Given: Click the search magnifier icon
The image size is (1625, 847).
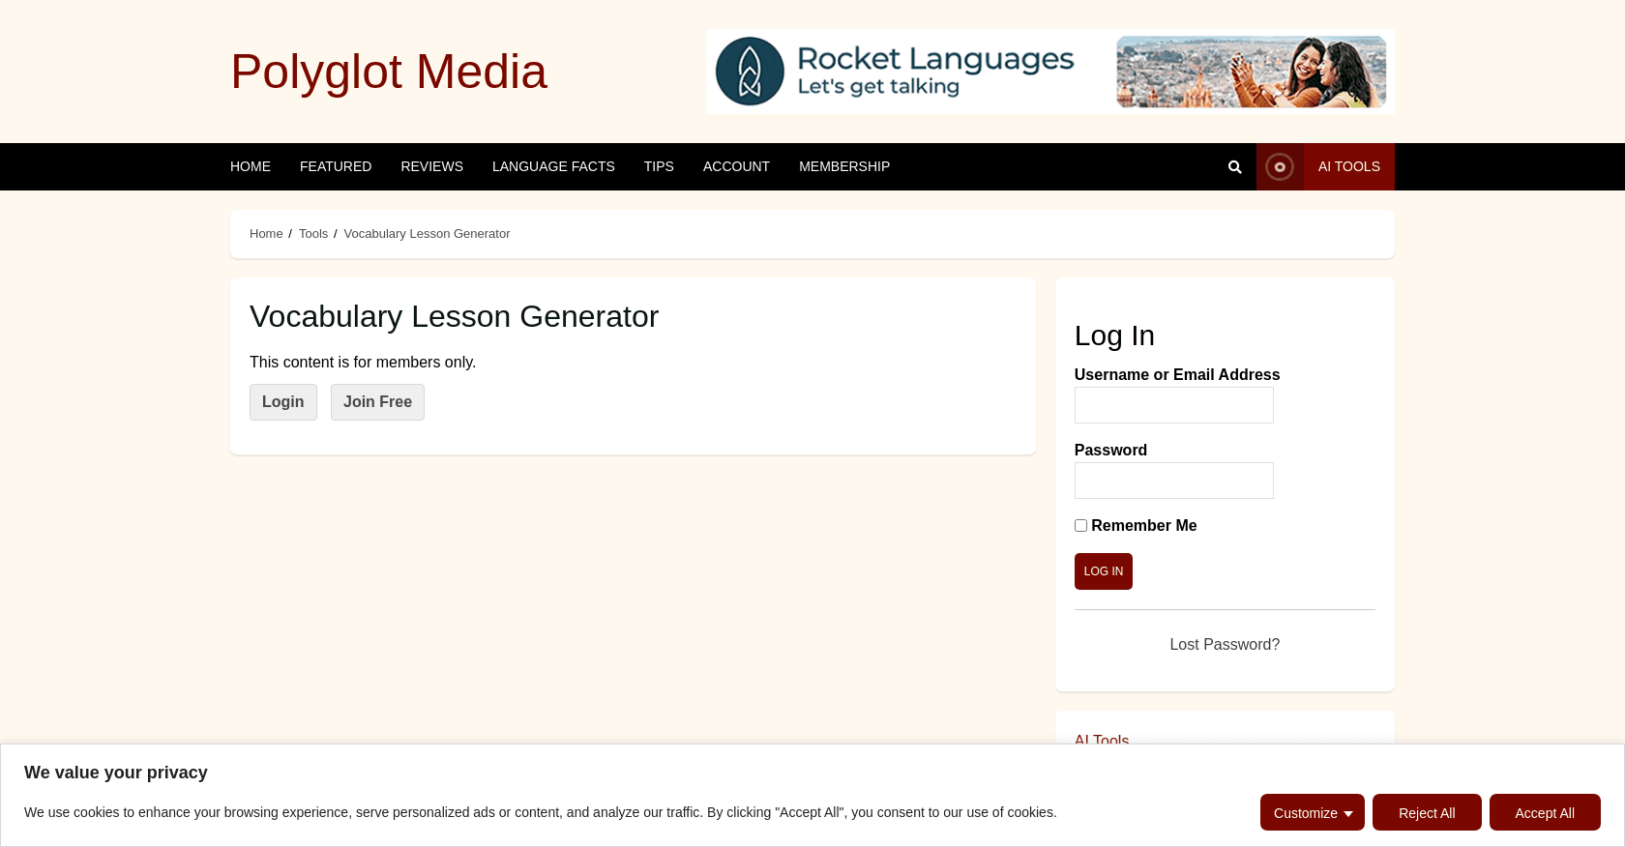Looking at the screenshot, I should point(1234,167).
